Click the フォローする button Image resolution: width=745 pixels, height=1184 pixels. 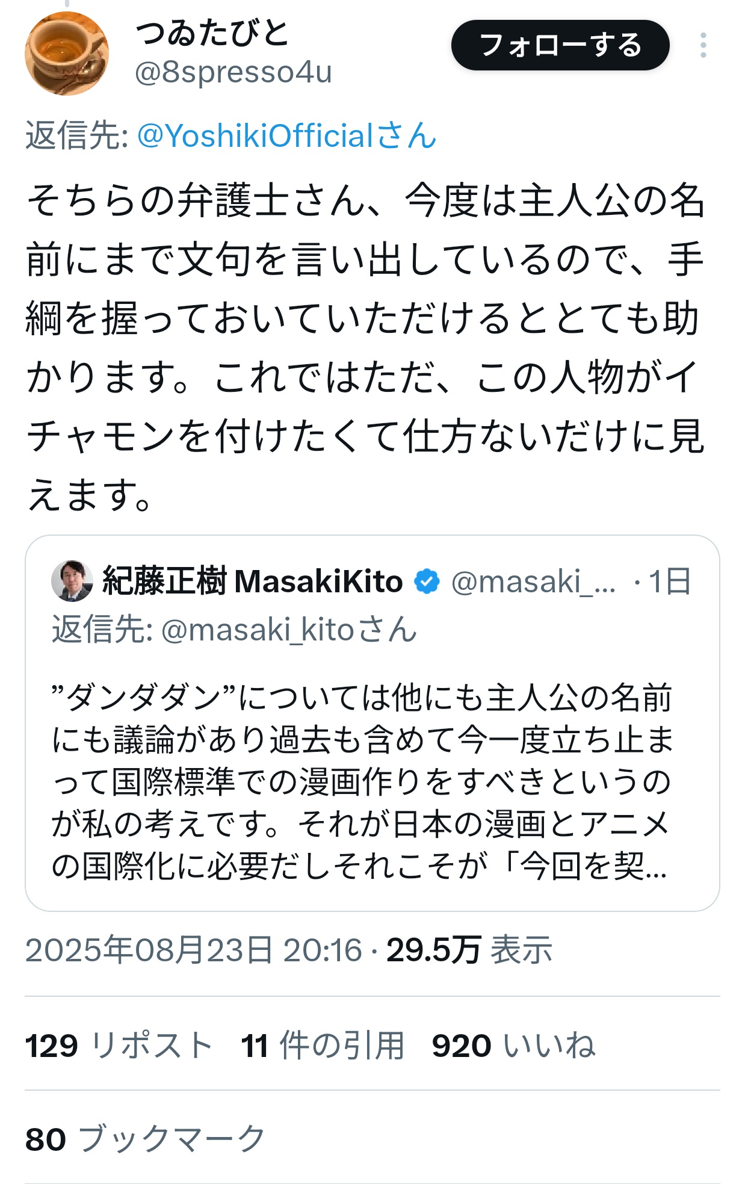[560, 45]
